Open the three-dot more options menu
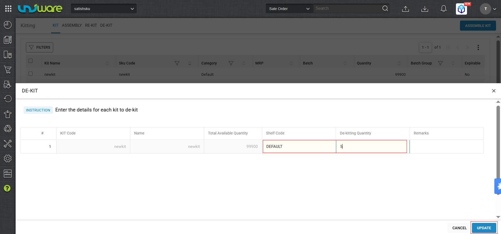This screenshot has width=501, height=234. click(478, 48)
